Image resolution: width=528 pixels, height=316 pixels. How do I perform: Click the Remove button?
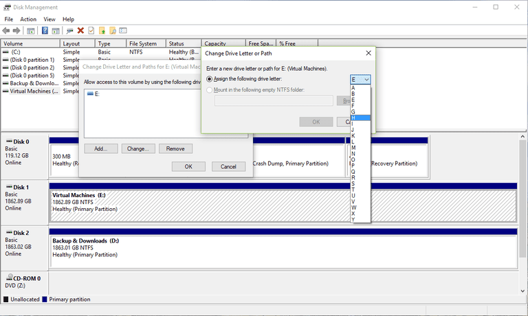tap(175, 149)
